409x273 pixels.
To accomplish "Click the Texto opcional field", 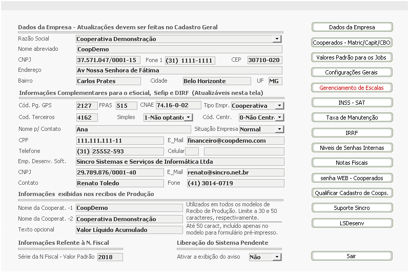I will pyautogui.click(x=129, y=230).
